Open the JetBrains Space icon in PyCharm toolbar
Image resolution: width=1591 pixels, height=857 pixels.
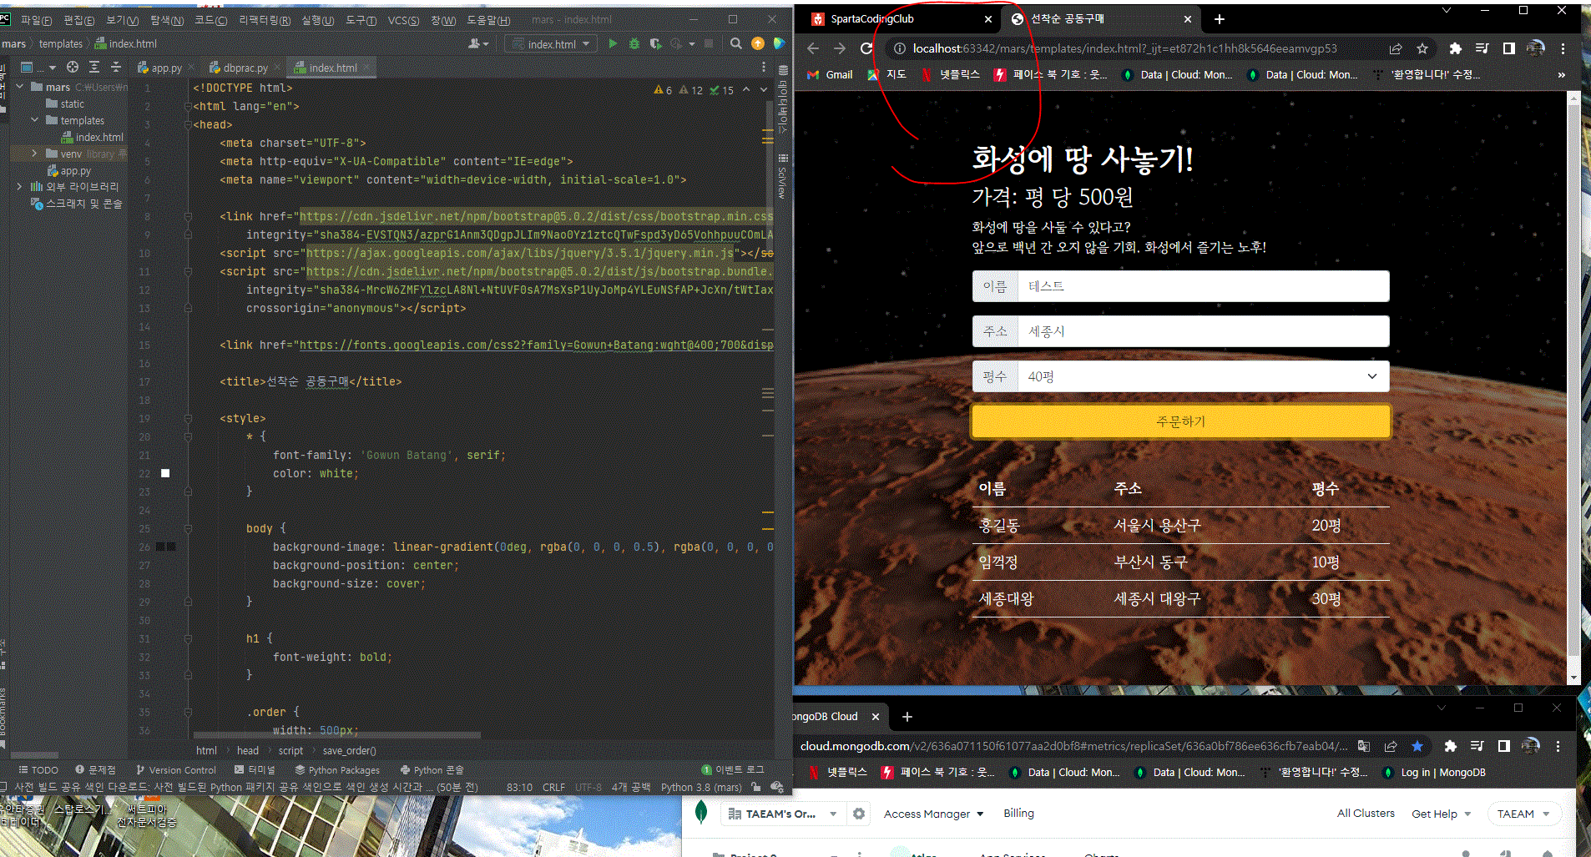(779, 43)
